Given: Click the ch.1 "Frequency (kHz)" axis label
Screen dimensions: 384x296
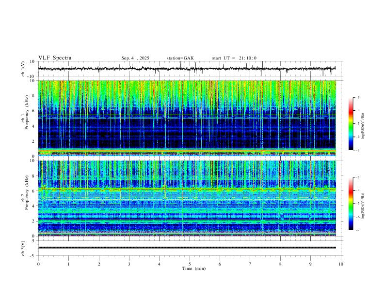Looking at the screenshot, I should (27, 112).
